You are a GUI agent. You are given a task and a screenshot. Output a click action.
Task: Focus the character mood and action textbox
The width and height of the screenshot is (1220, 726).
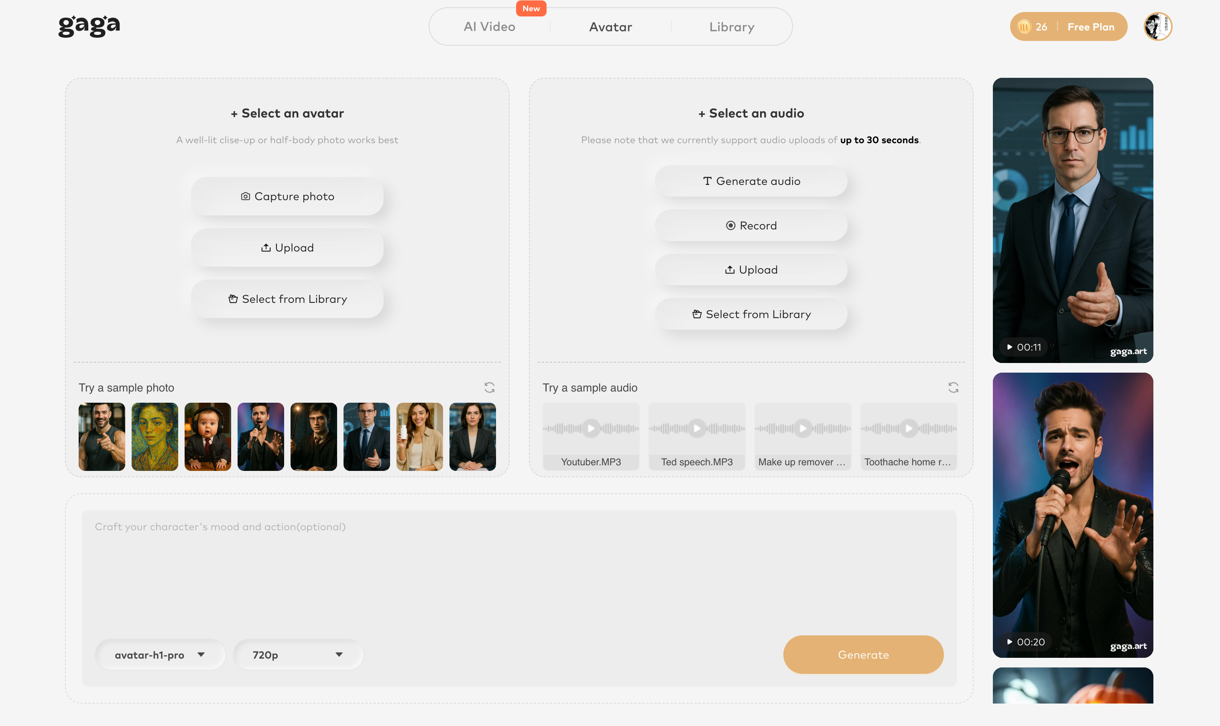(x=519, y=568)
